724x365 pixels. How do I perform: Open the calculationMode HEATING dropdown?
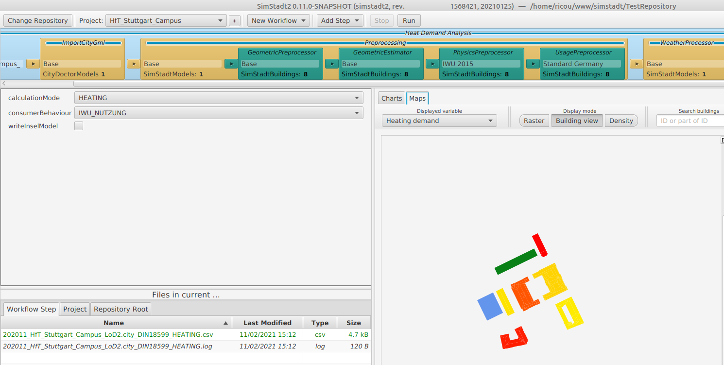click(219, 98)
